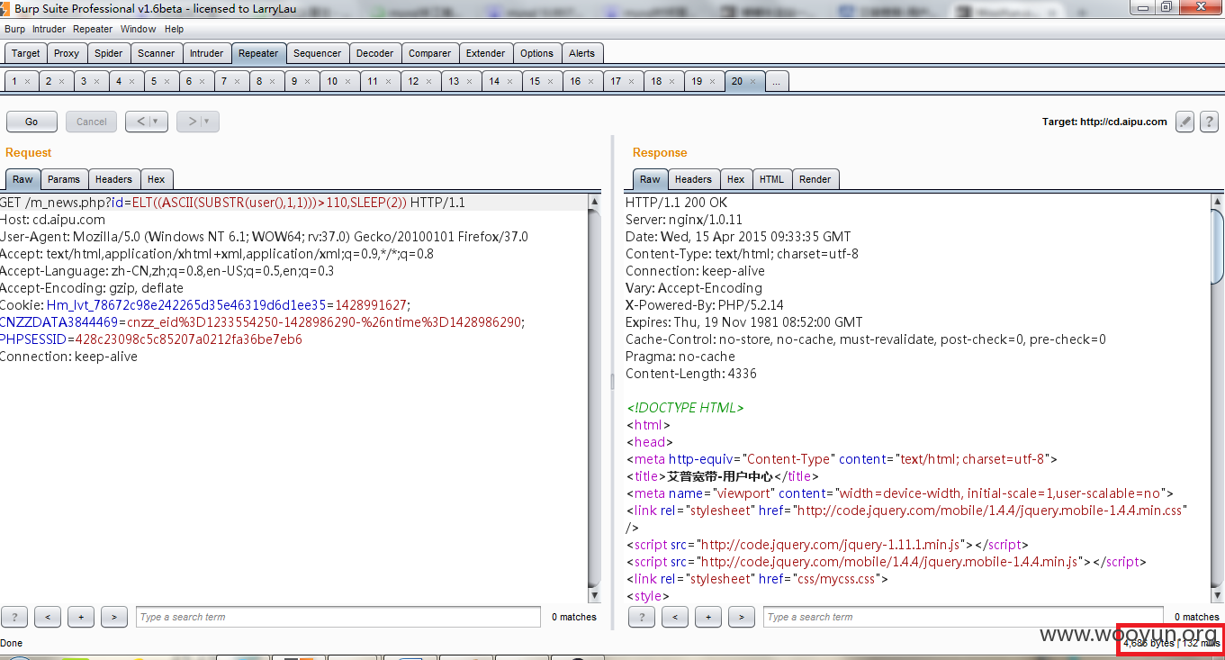Add a new Repeater tab with ellipsis tab
The height and width of the screenshot is (660, 1225).
coord(777,81)
